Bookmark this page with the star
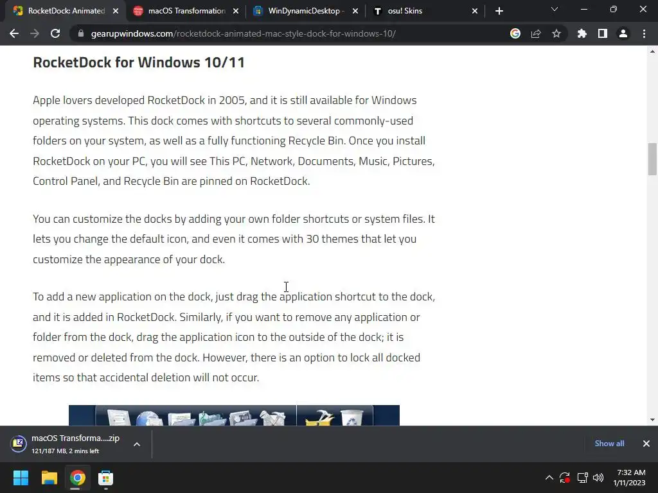Image resolution: width=658 pixels, height=493 pixels. click(556, 33)
